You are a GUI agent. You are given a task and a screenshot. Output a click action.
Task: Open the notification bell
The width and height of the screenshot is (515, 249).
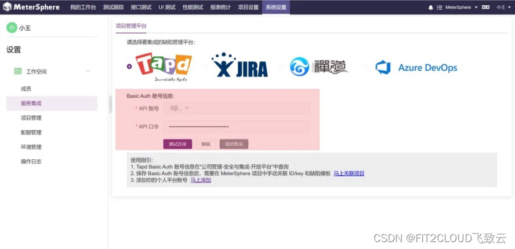[x=431, y=8]
